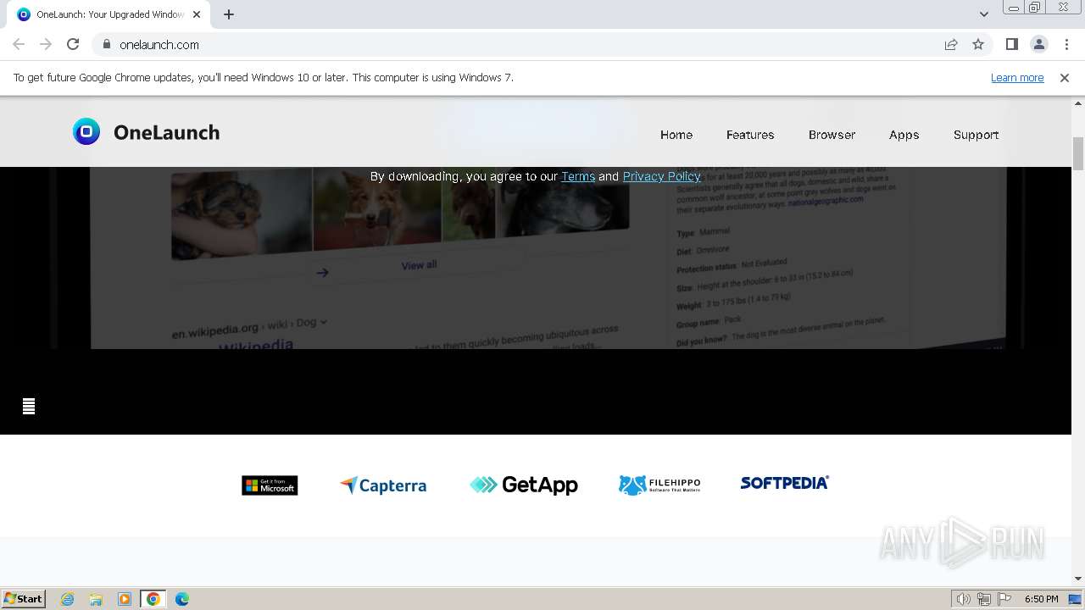Click the FileHippo logo
1085x610 pixels.
(x=659, y=485)
